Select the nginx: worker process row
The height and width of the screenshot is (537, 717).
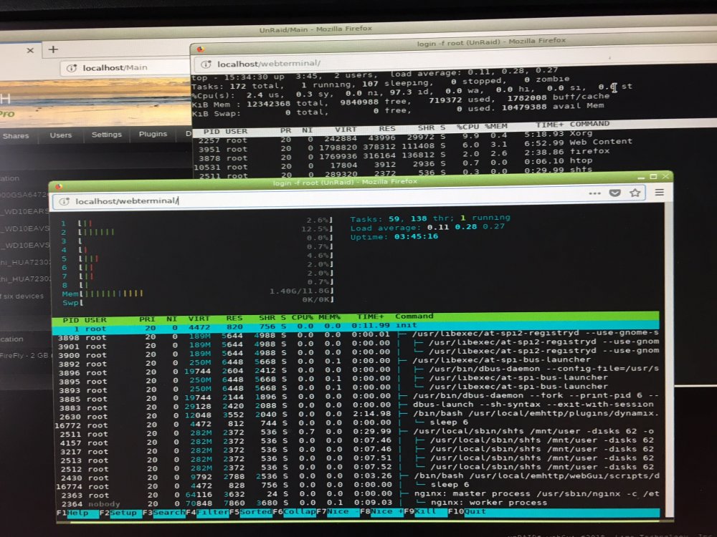click(356, 503)
